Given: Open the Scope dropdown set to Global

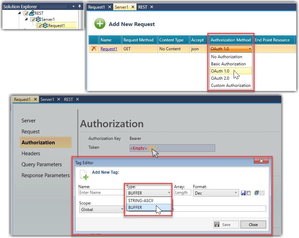Looking at the screenshot, I should pyautogui.click(x=102, y=209).
